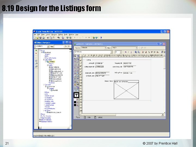Open the File menu
Screen dimensions: 196x147
35,35
